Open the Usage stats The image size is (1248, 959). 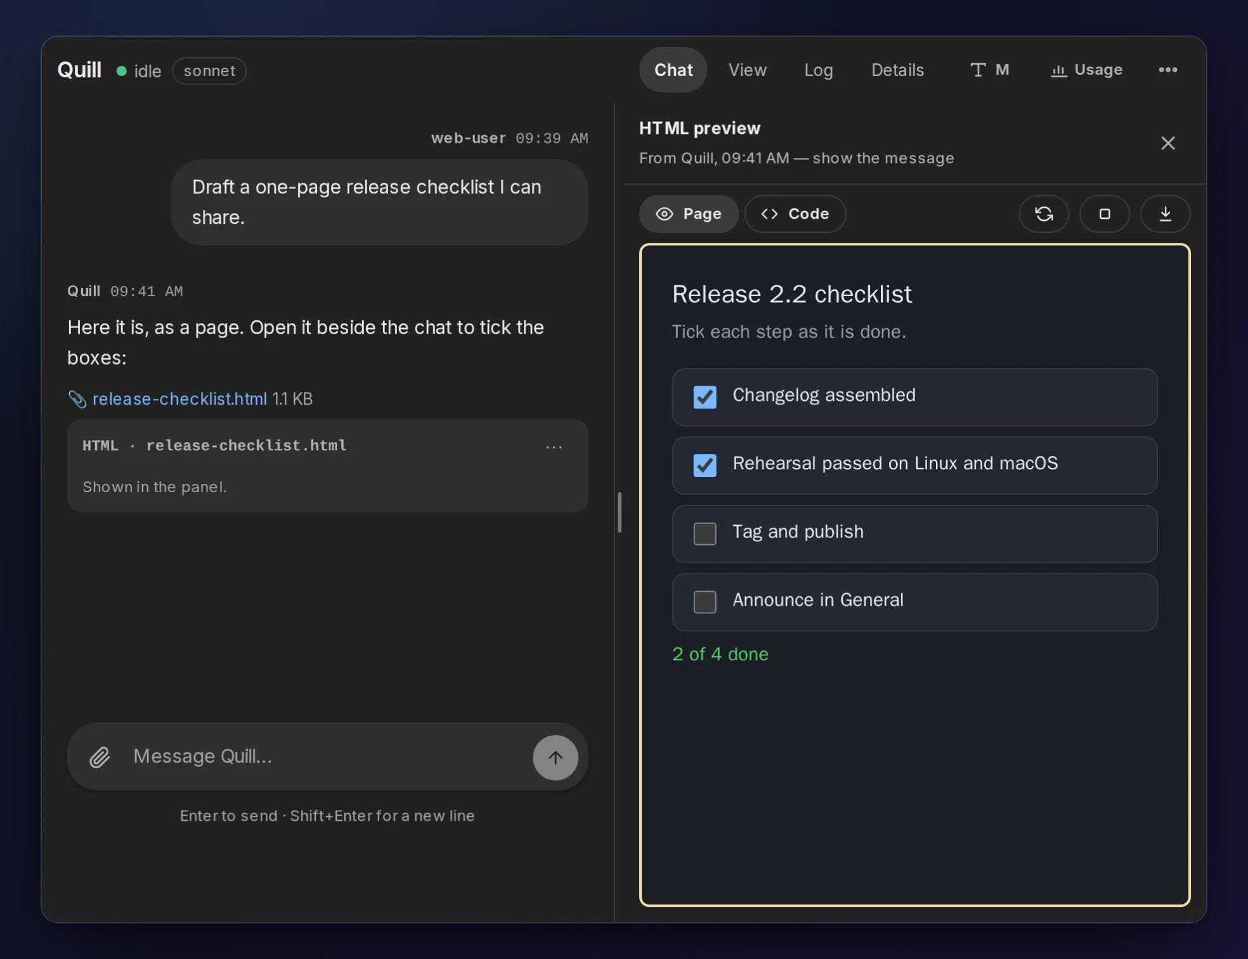pos(1086,70)
